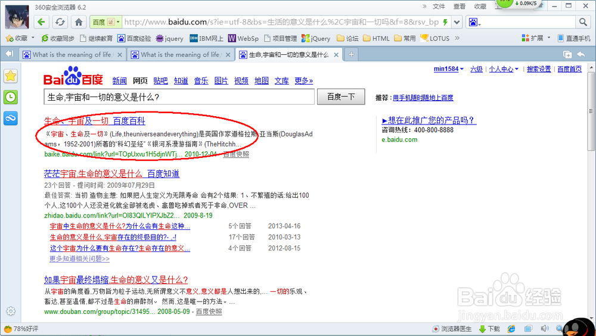This screenshot has width=596, height=336.
Task: Click the green lightning speed icon in address bar
Action: [x=445, y=22]
